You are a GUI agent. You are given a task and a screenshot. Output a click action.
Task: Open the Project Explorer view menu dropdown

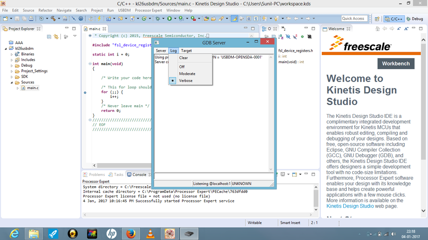(x=75, y=37)
